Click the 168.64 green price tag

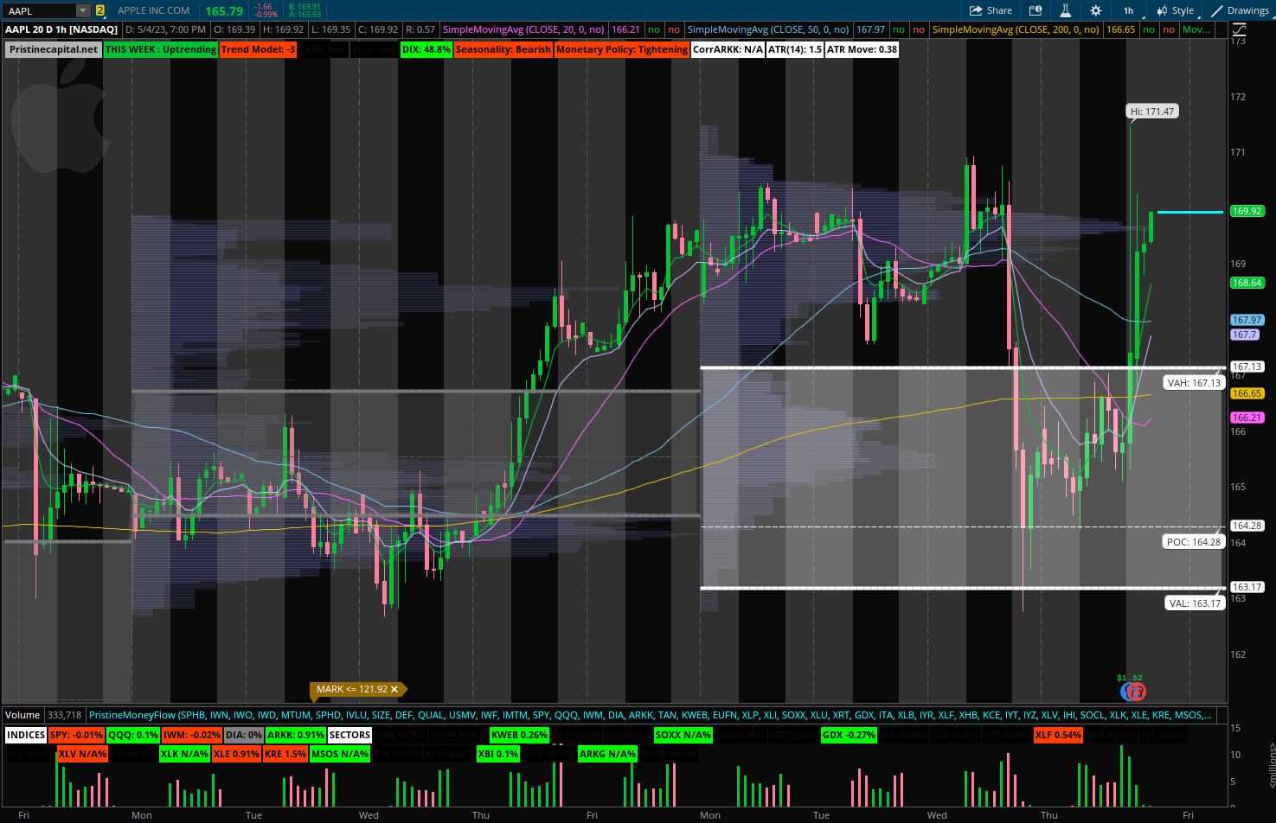[x=1247, y=283]
